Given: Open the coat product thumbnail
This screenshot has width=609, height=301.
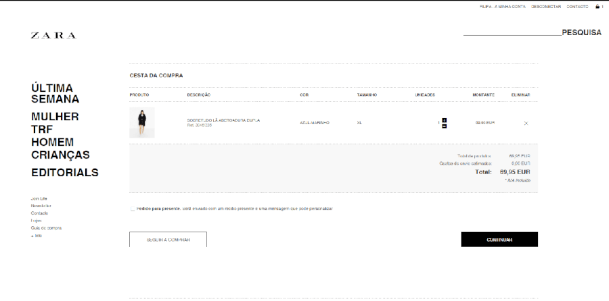Looking at the screenshot, I should click(x=142, y=122).
